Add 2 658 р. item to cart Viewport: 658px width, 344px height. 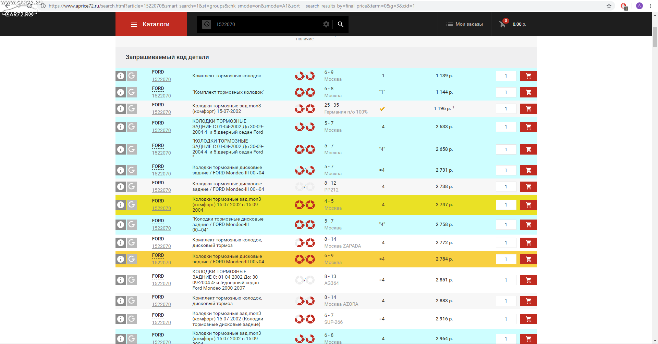[x=528, y=149]
